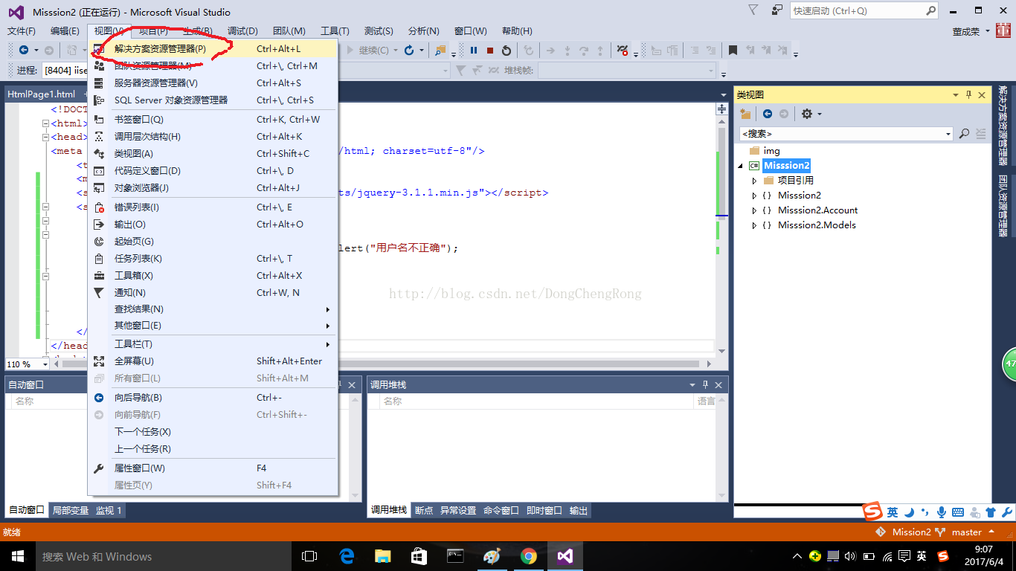Choose 解决方案资源管理器(P) menu item

tap(213, 49)
